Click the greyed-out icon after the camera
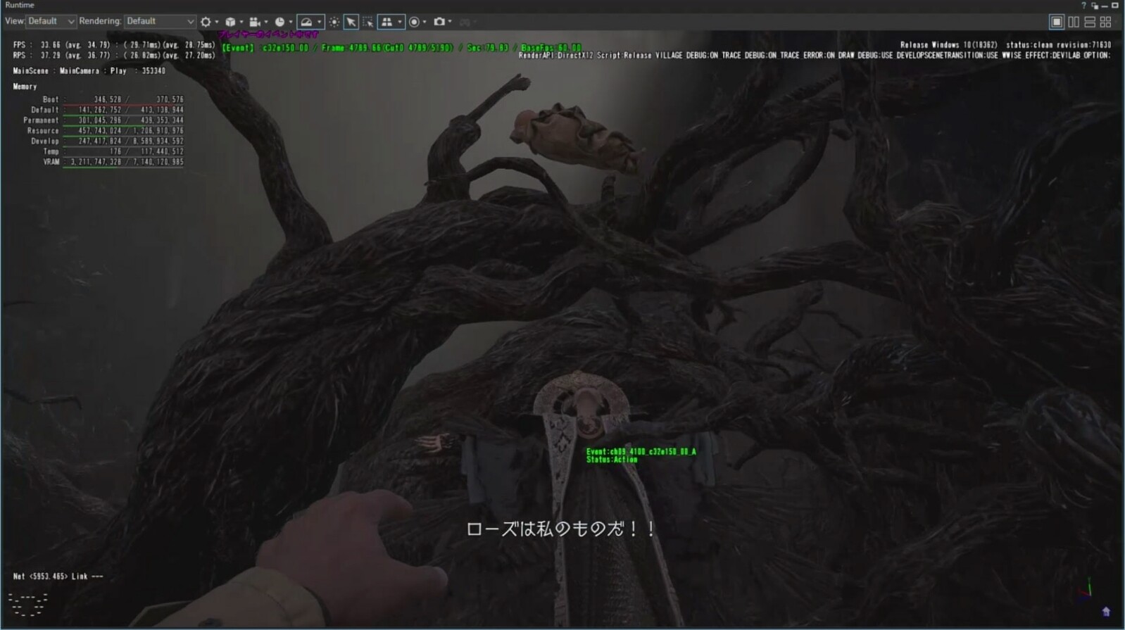Image resolution: width=1125 pixels, height=630 pixels. pos(465,22)
